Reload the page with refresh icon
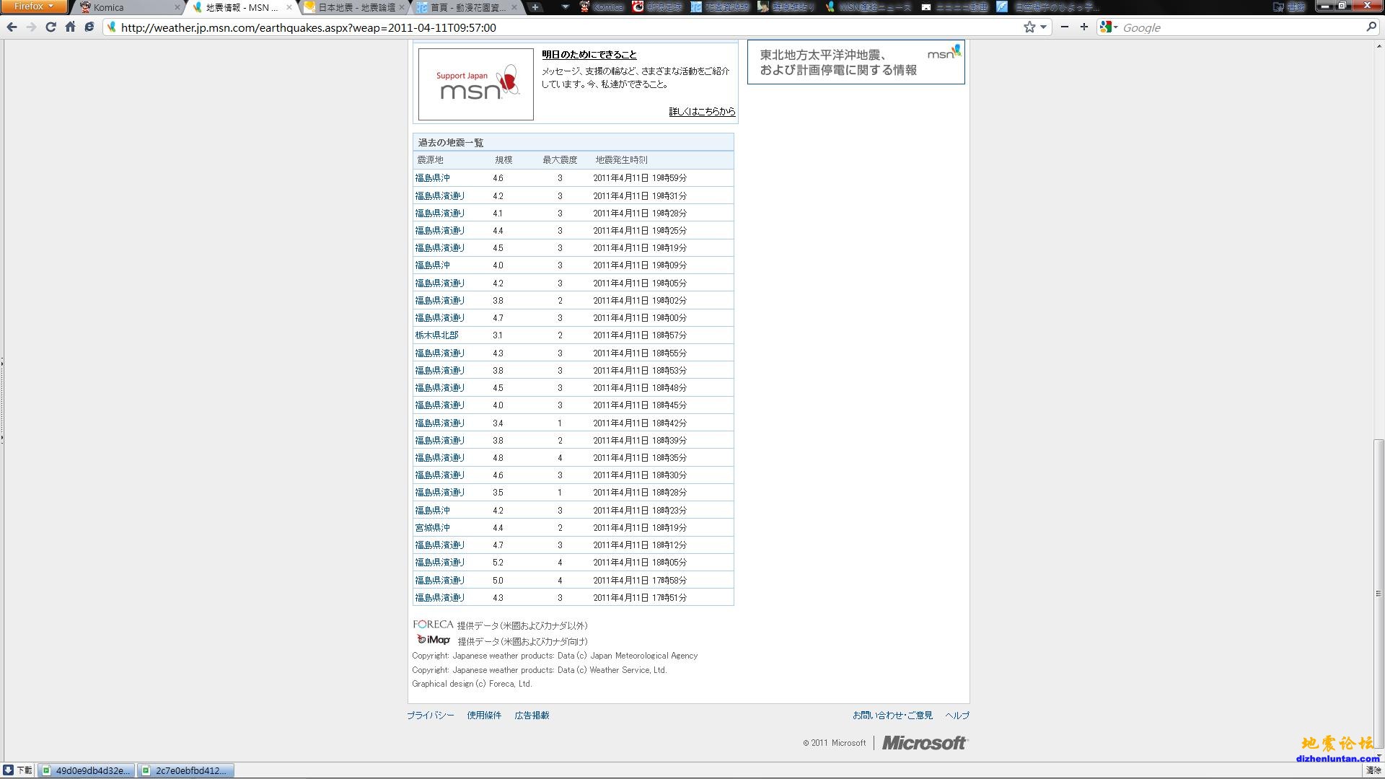This screenshot has width=1385, height=779. 50,27
